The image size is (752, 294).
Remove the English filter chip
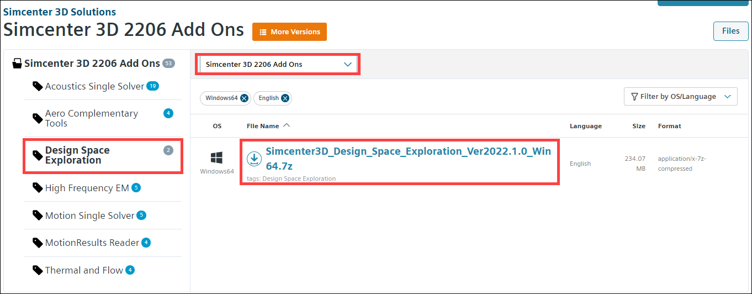coord(285,98)
